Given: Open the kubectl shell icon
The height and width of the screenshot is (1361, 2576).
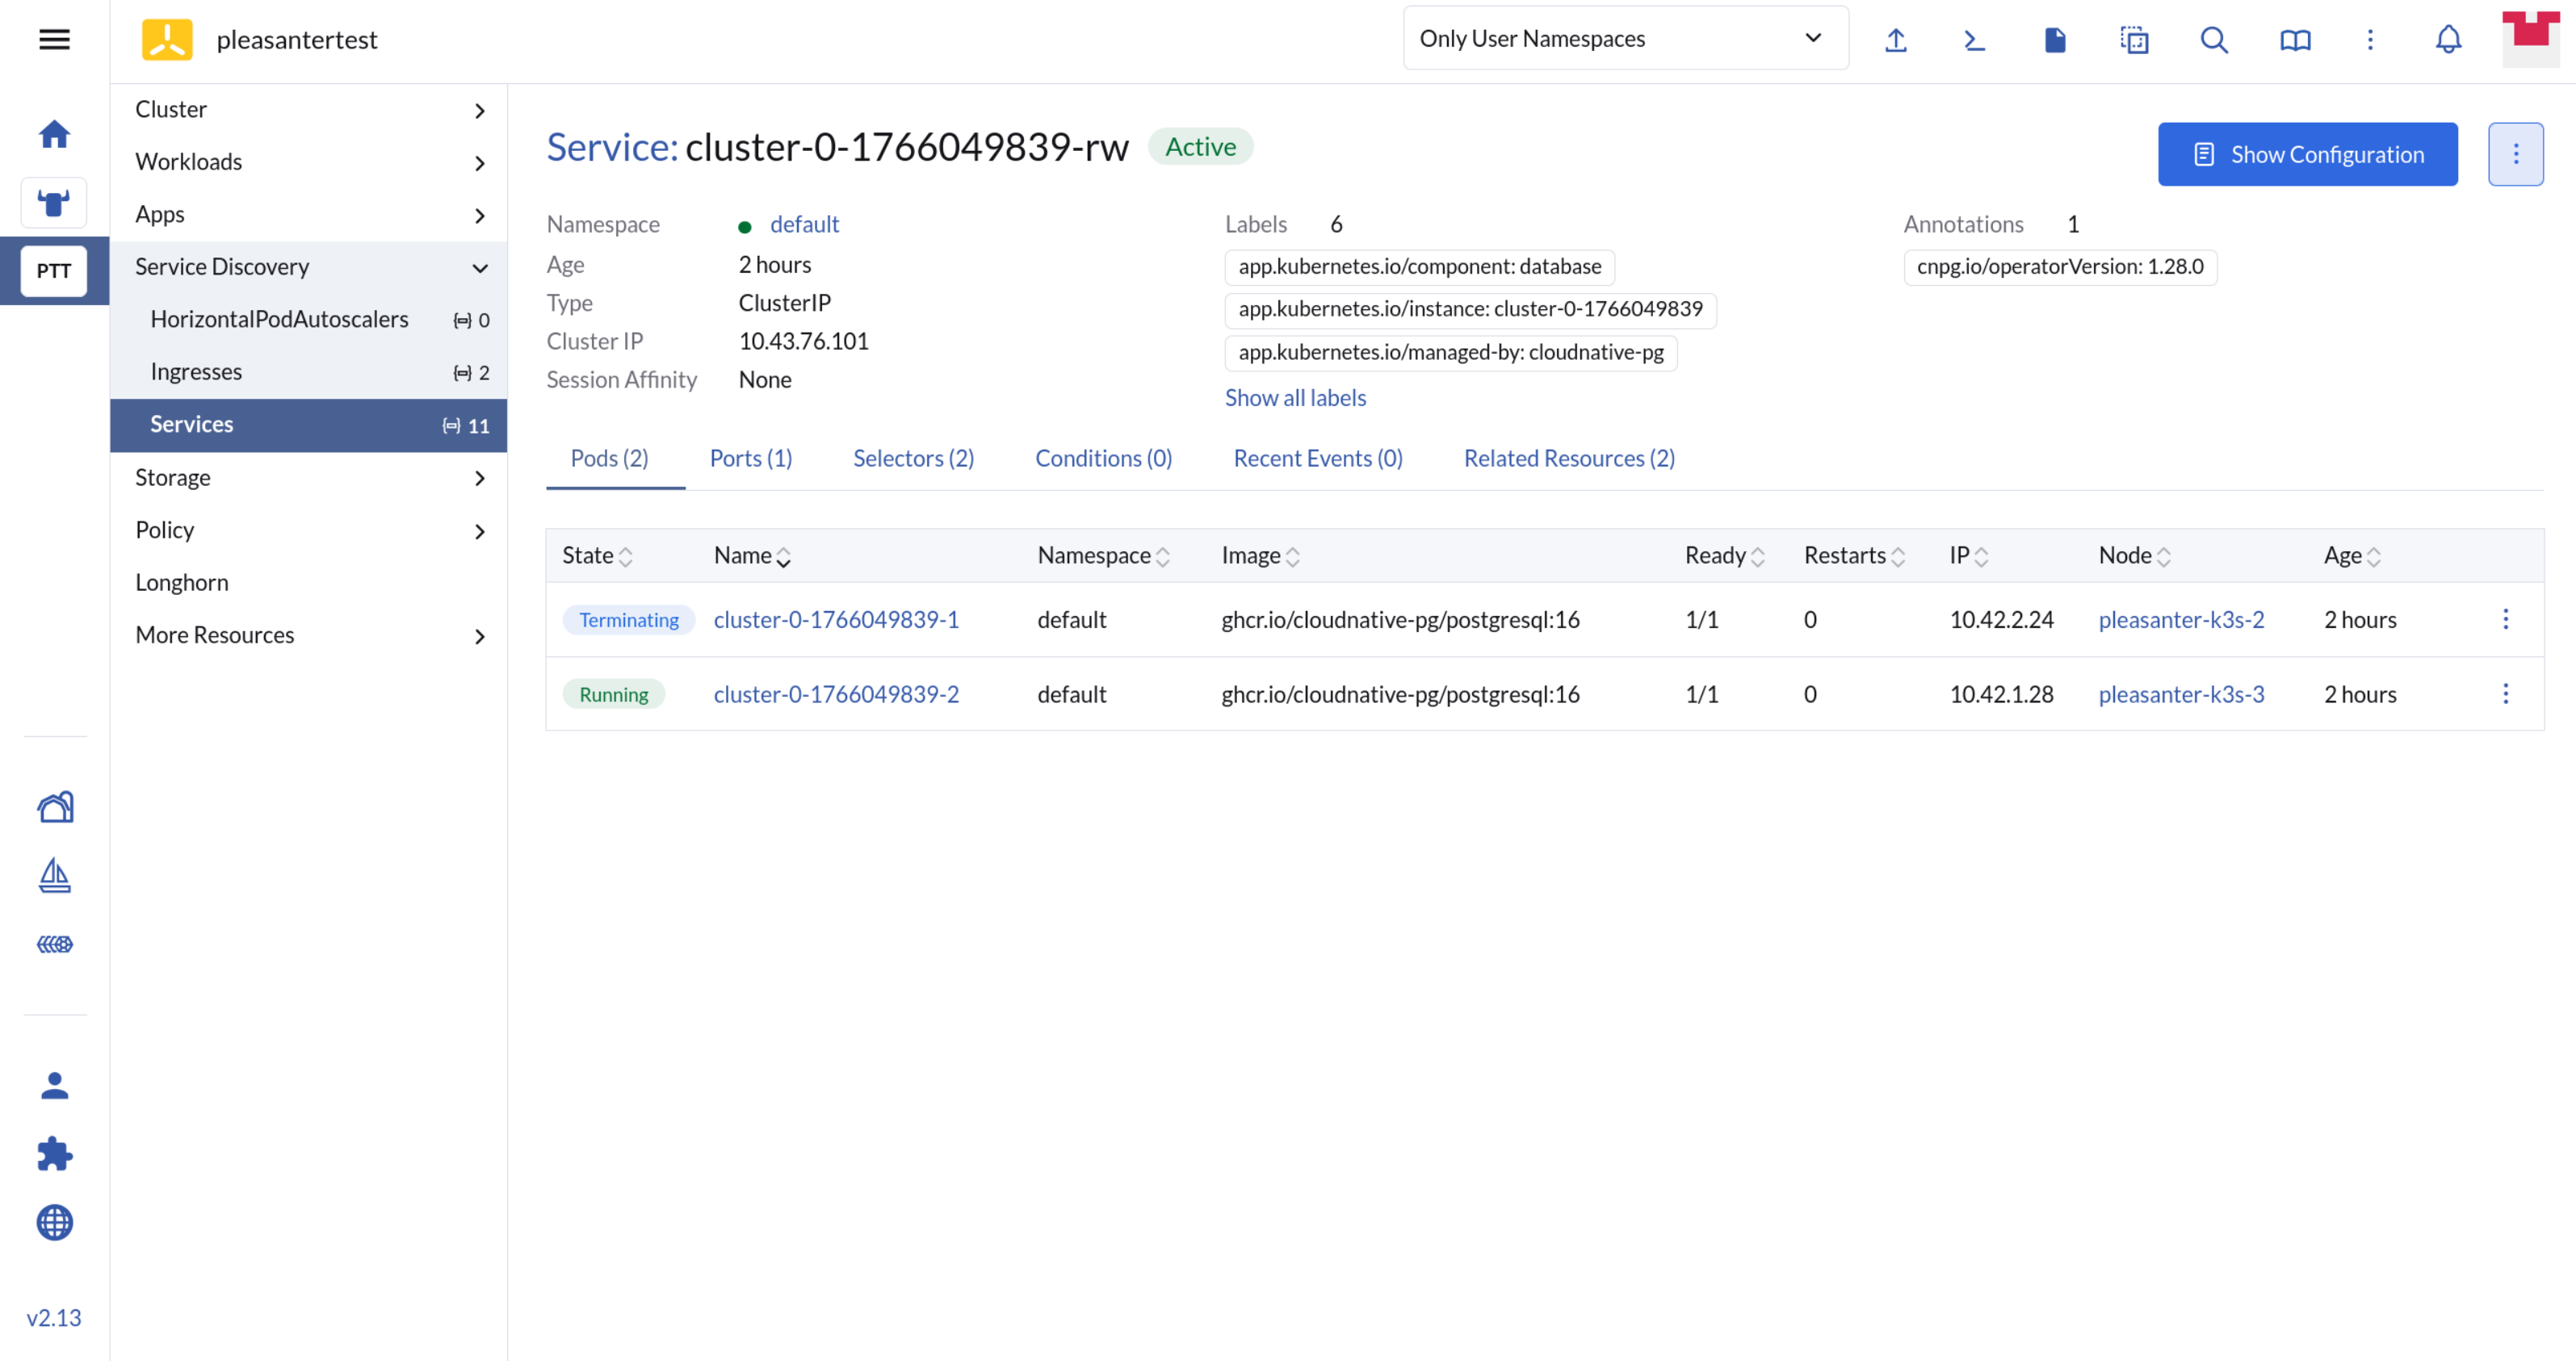Looking at the screenshot, I should point(1974,40).
